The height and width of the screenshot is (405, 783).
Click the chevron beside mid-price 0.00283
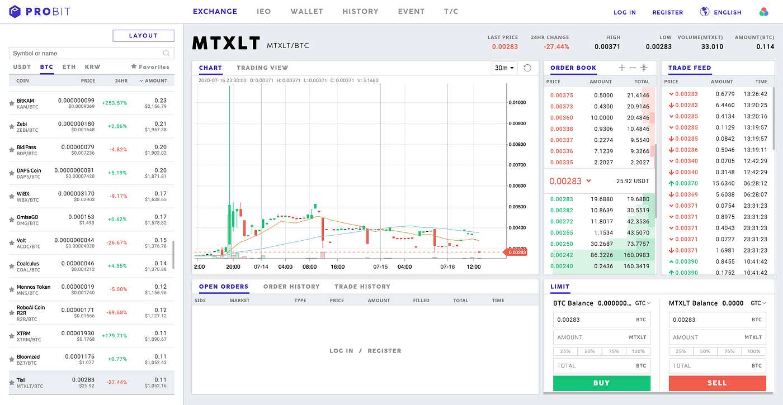(589, 181)
